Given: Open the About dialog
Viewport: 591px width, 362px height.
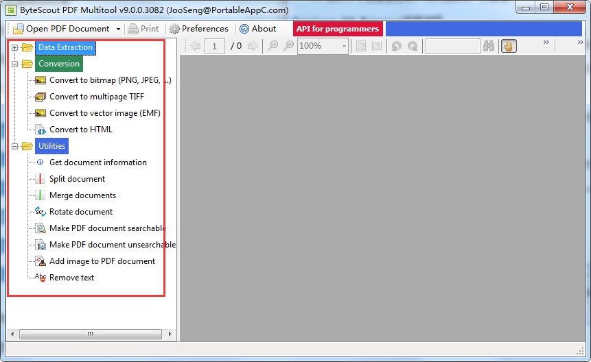Looking at the screenshot, I should click(x=258, y=29).
